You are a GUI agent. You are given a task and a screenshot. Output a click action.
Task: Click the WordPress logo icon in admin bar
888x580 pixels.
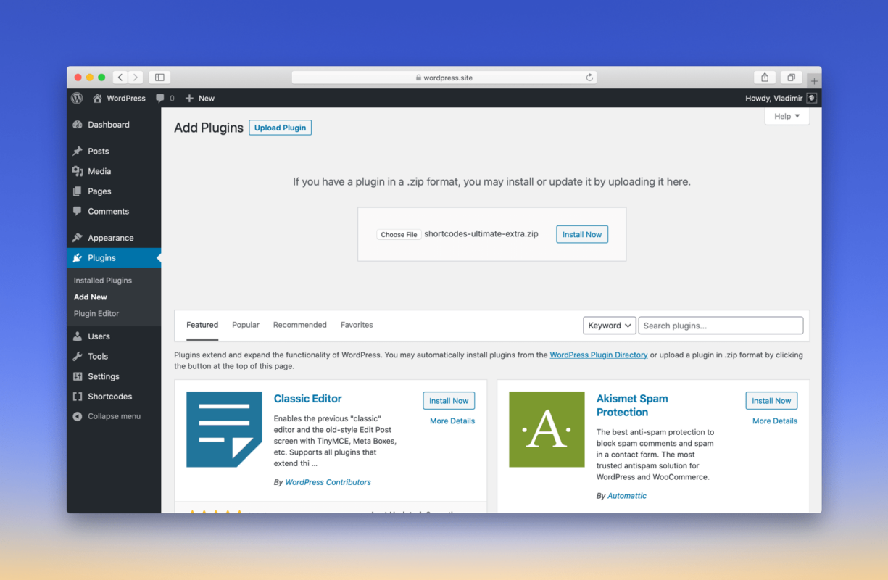click(x=77, y=98)
